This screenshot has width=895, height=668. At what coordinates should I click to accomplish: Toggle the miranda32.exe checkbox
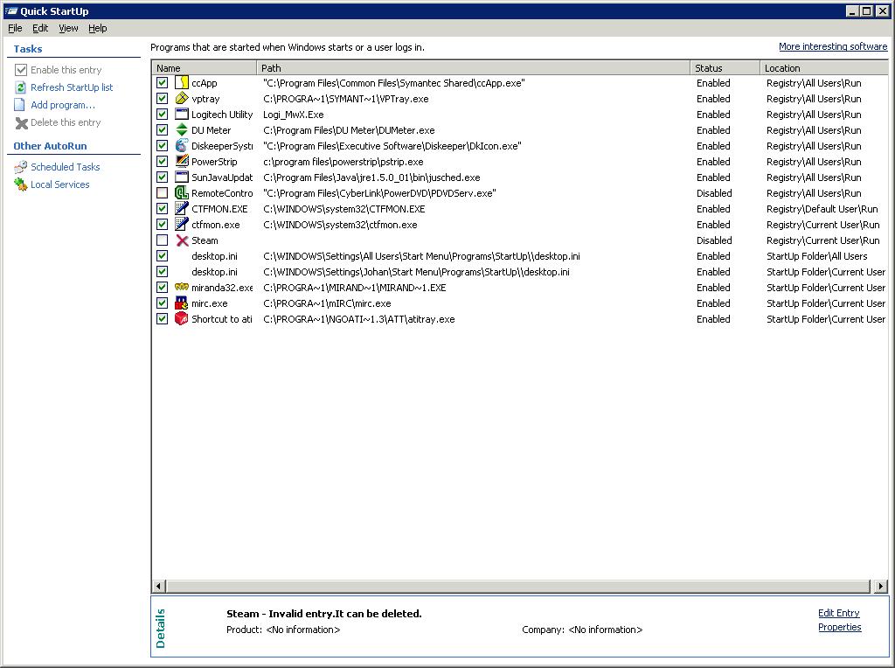(x=162, y=287)
